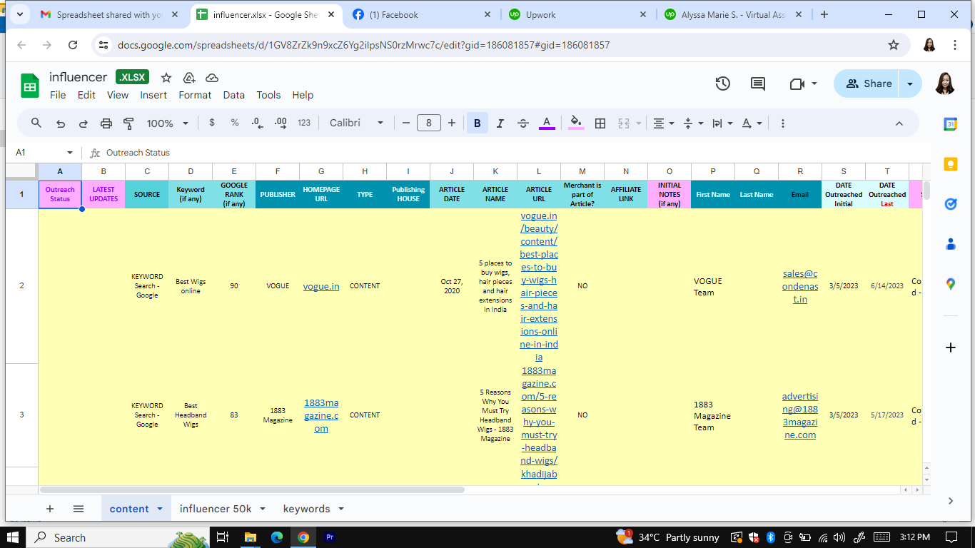Add a new sheet
The image size is (975, 548).
coord(50,509)
